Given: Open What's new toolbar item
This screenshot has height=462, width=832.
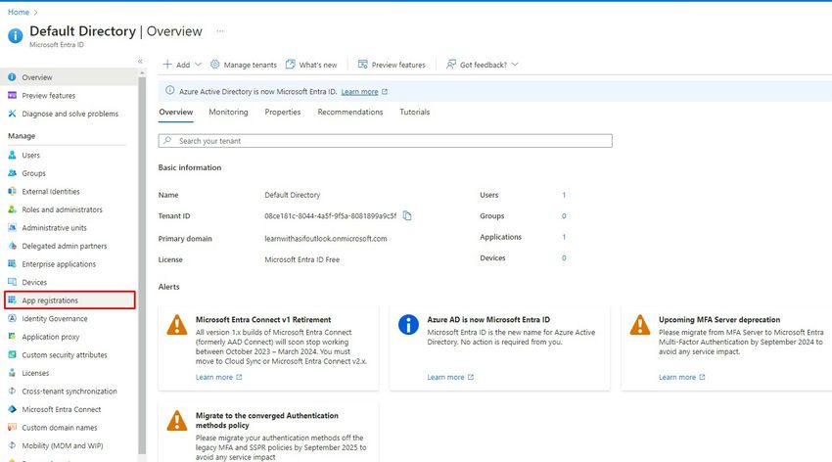Looking at the screenshot, I should (311, 65).
